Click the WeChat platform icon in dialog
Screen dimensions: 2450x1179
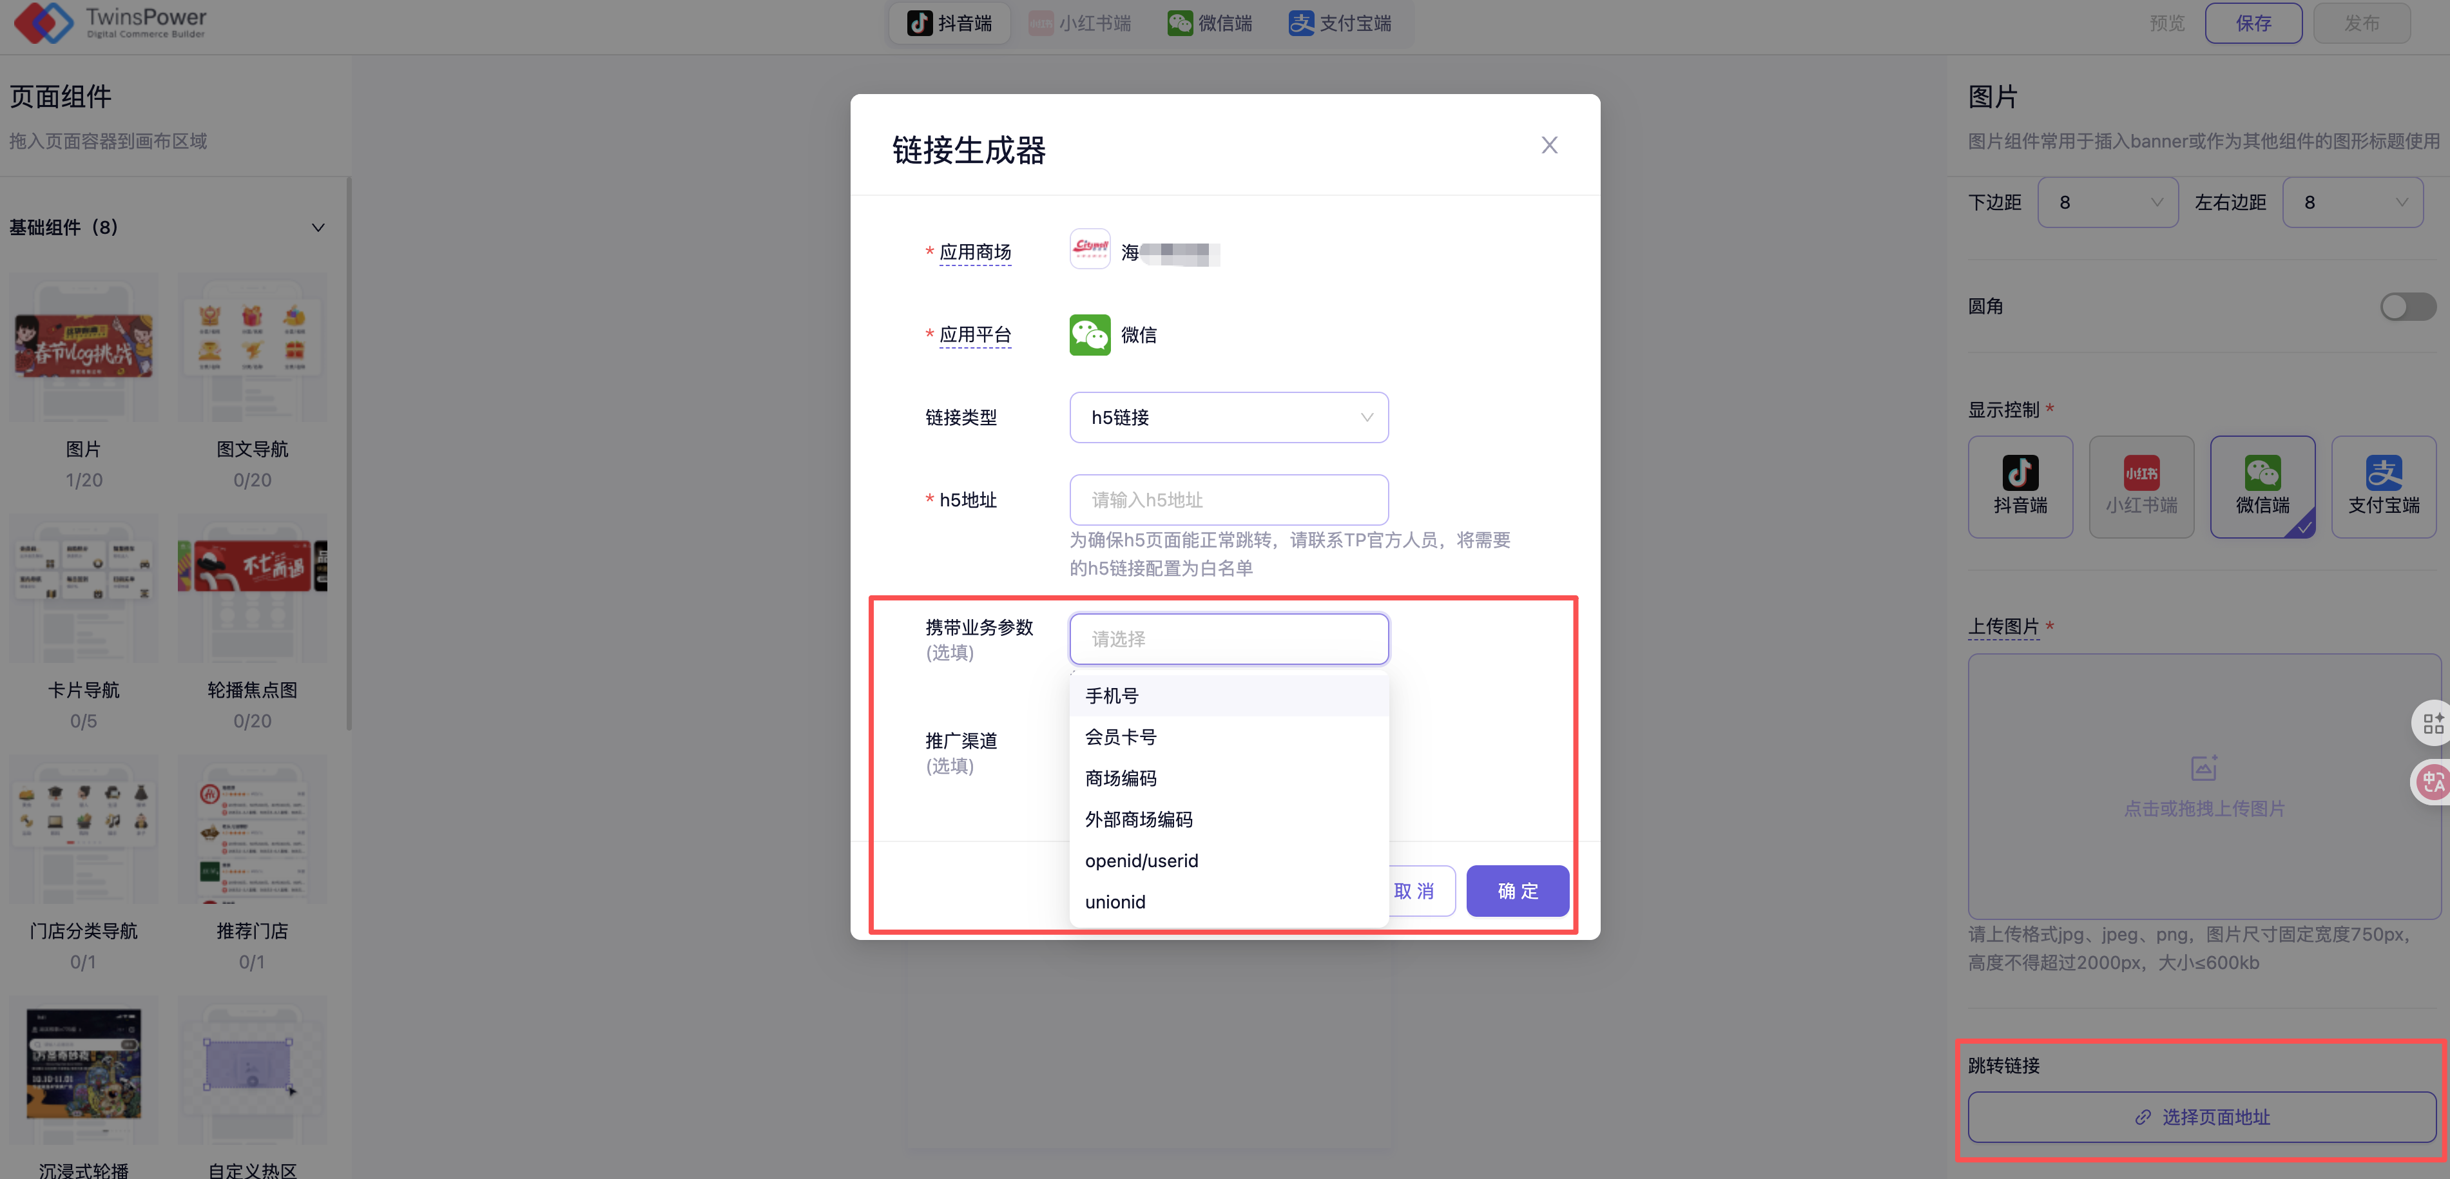(x=1090, y=334)
